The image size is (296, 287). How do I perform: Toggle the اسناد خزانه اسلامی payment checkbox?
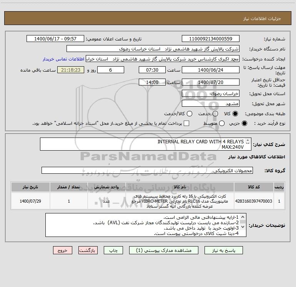point(186,123)
